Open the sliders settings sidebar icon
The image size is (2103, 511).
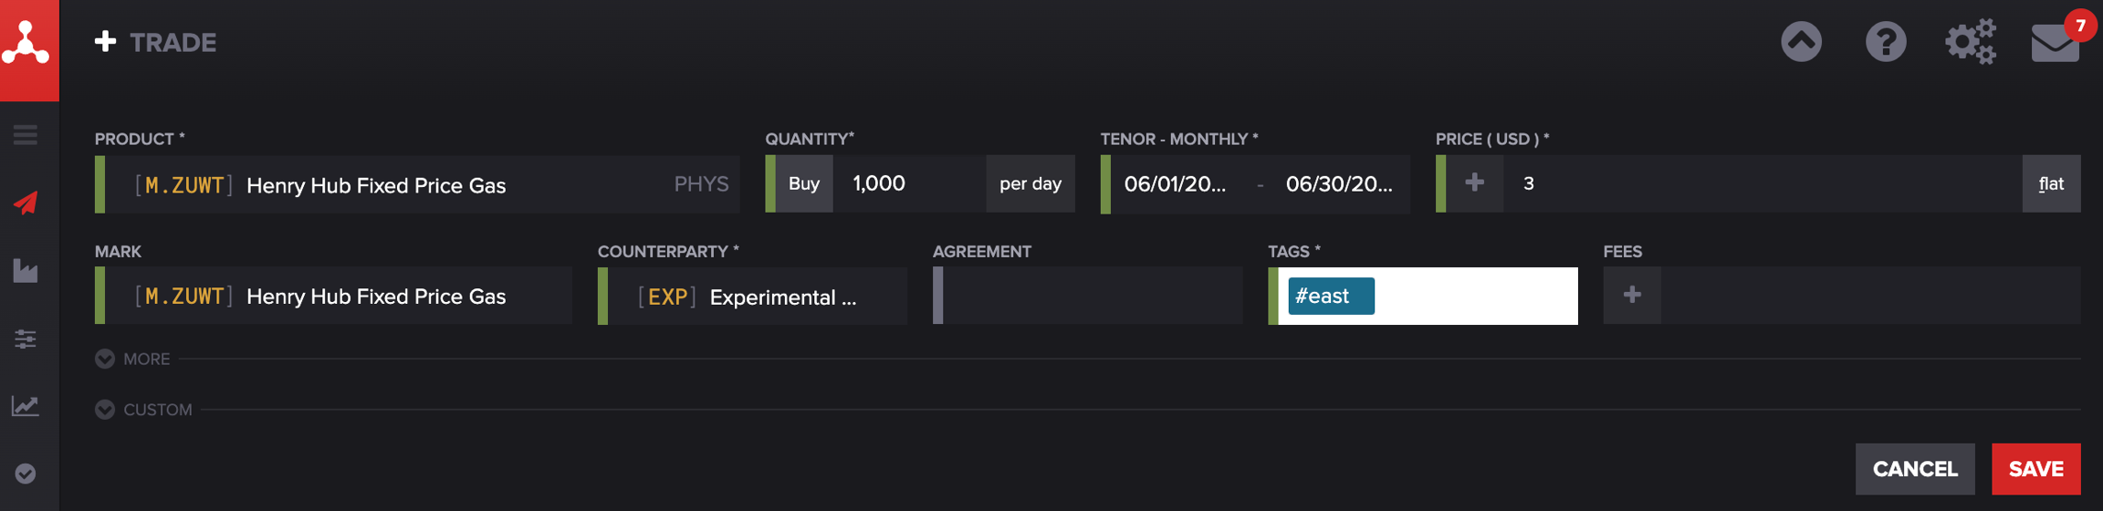coord(26,339)
